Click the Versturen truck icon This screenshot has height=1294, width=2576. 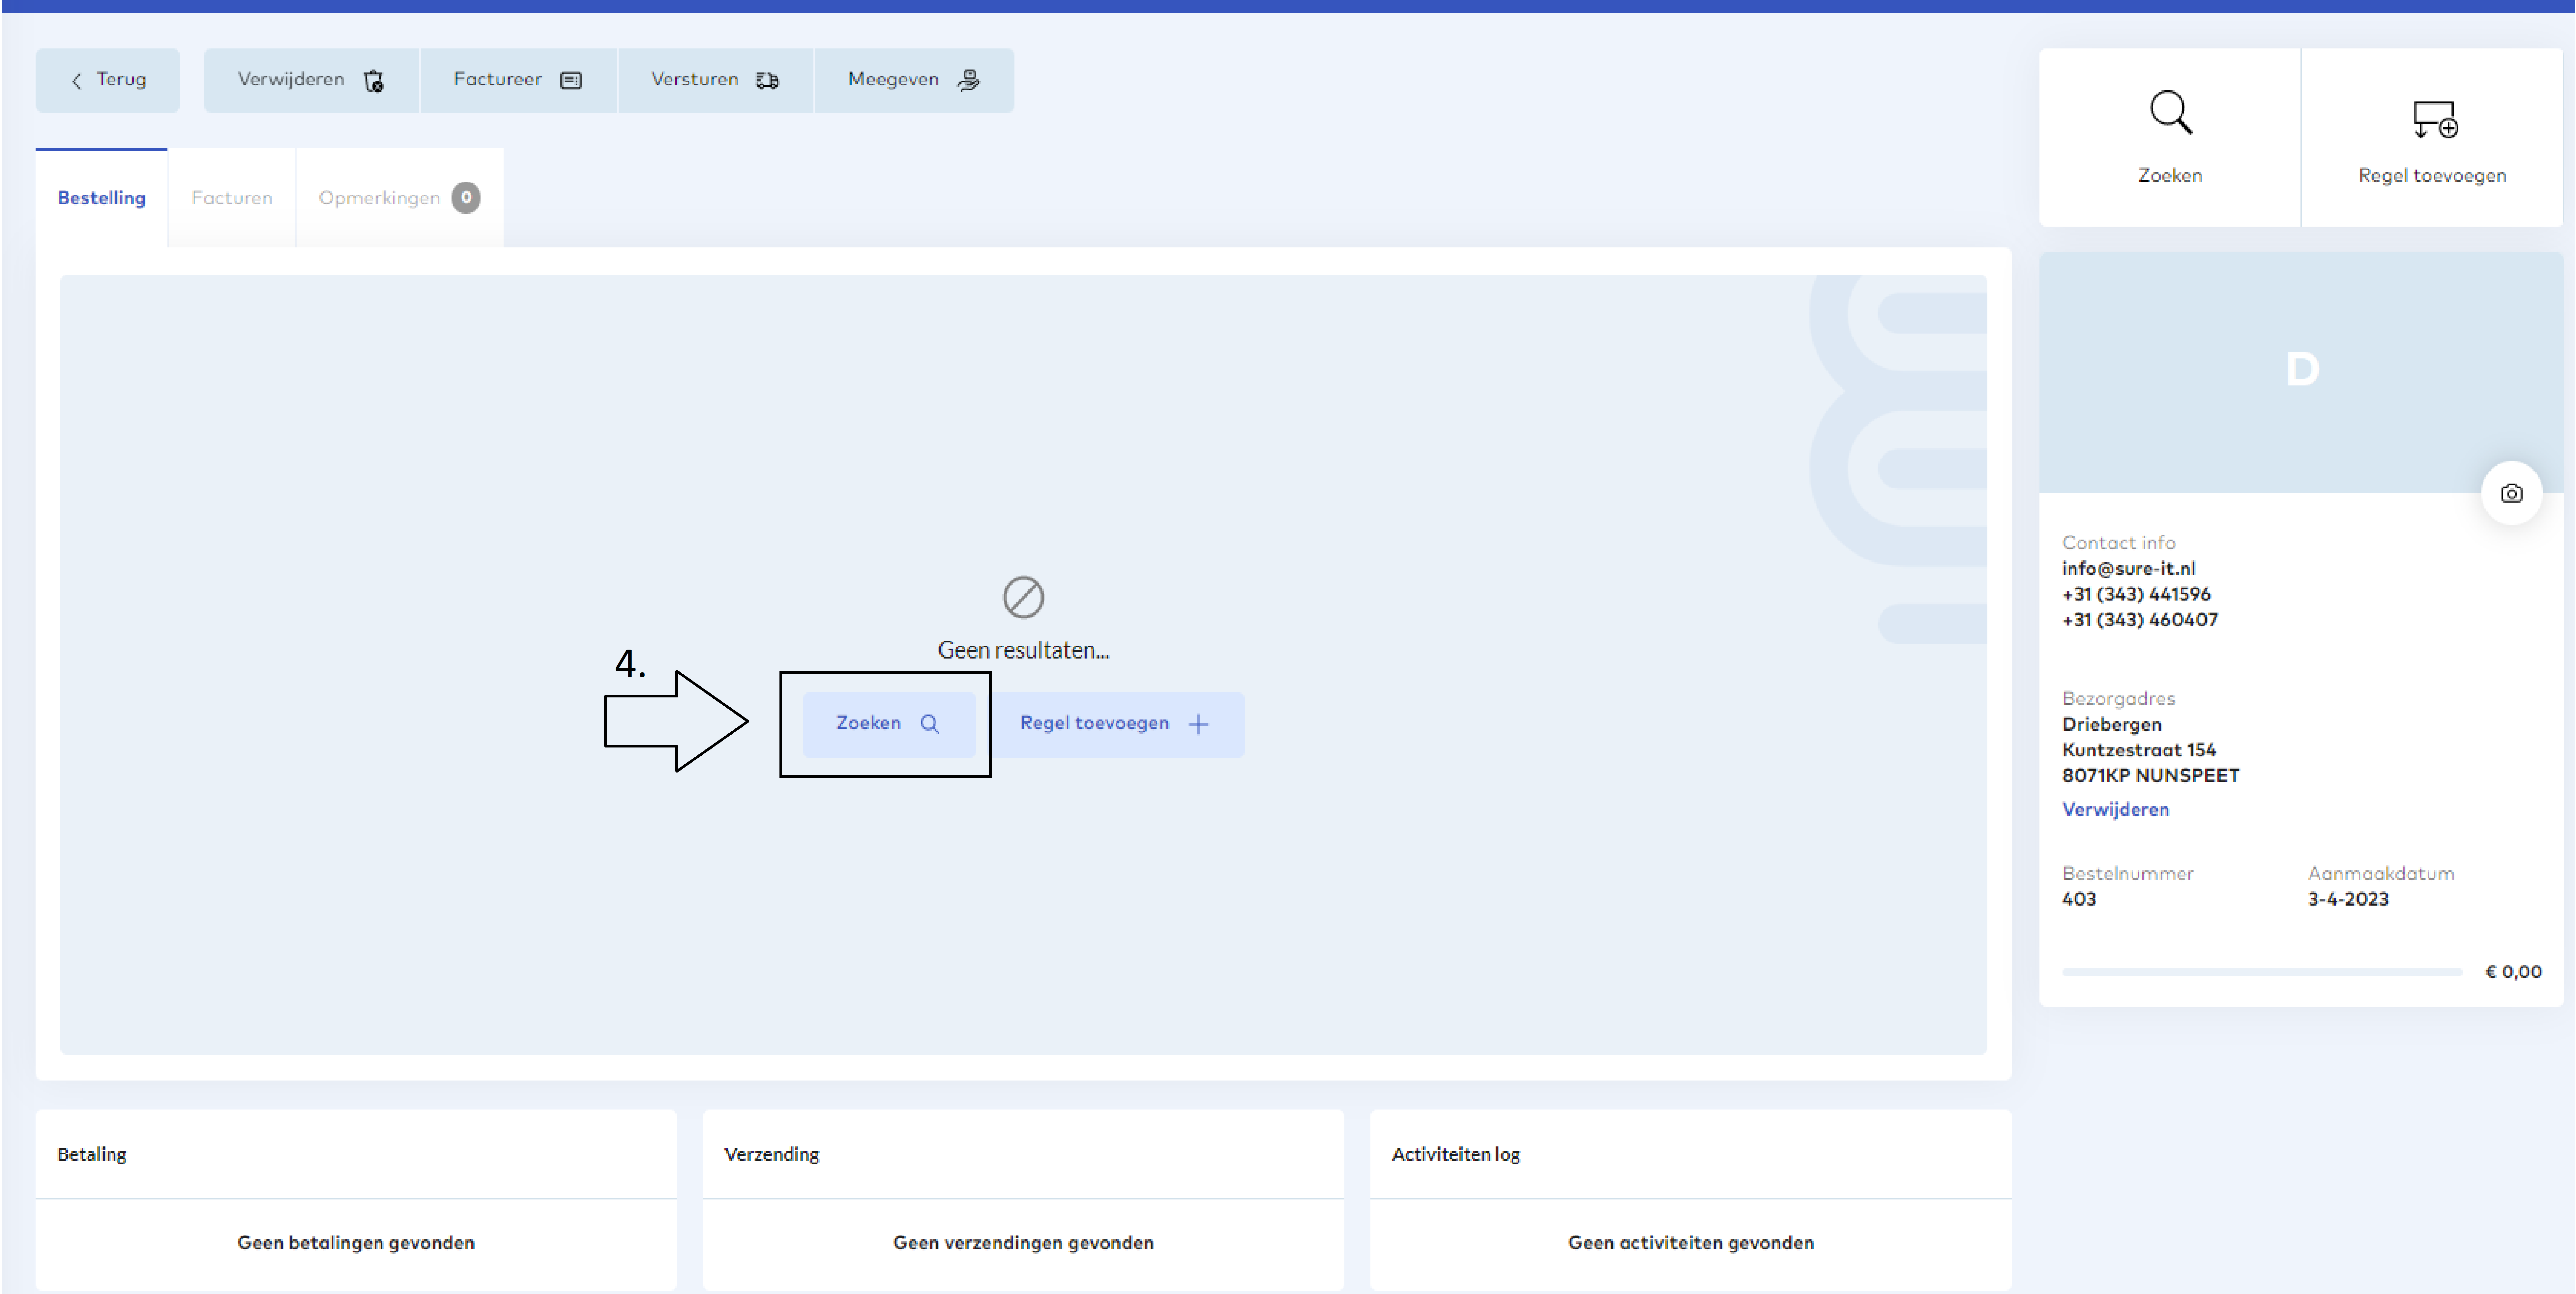pyautogui.click(x=767, y=80)
